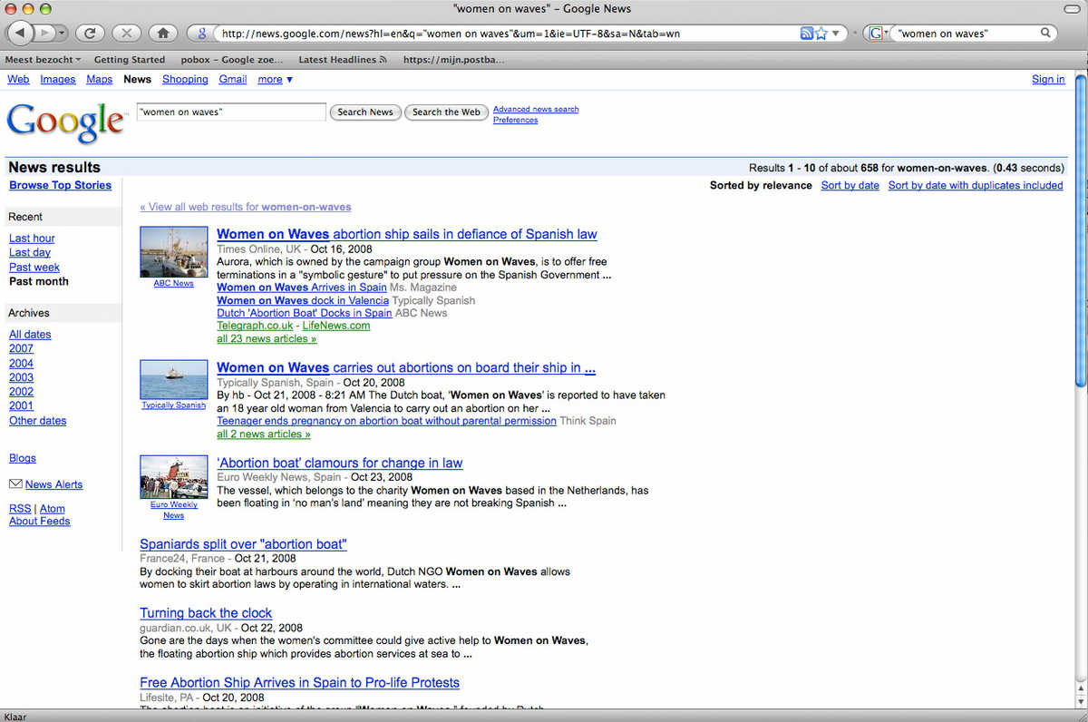Click the back navigation arrow
The image size is (1088, 722).
(20, 33)
